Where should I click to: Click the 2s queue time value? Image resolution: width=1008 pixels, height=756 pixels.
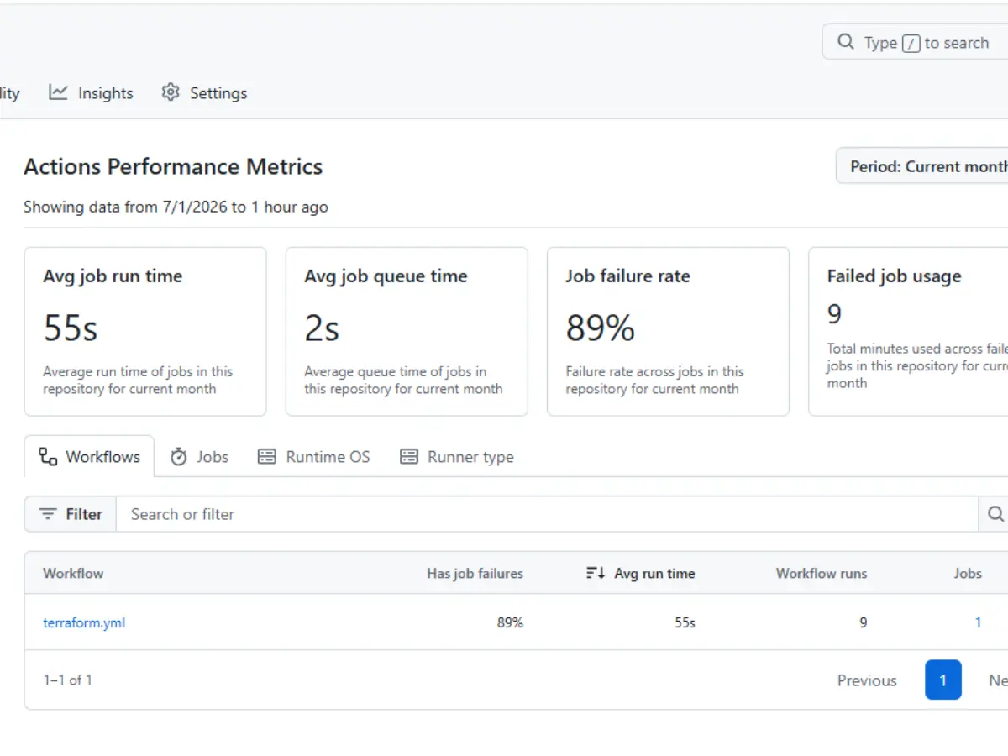pos(322,328)
